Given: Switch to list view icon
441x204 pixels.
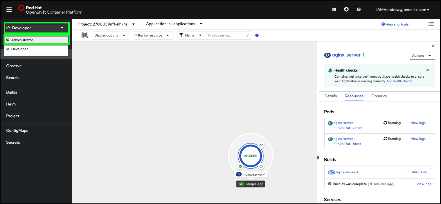Looking at the screenshot, I should click(431, 24).
